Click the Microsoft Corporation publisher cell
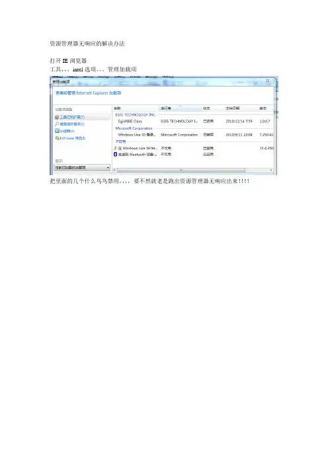Image resolution: width=328 pixels, height=464 pixels. (179, 135)
